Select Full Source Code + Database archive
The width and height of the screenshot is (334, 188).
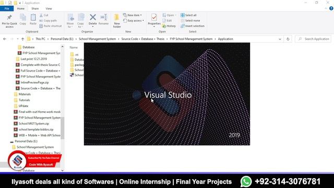(x=38, y=71)
